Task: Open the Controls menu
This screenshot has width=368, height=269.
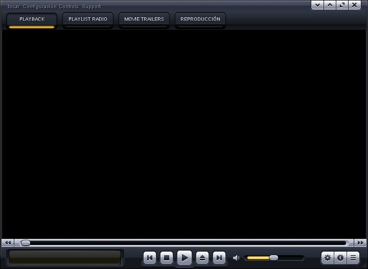Action: point(69,7)
